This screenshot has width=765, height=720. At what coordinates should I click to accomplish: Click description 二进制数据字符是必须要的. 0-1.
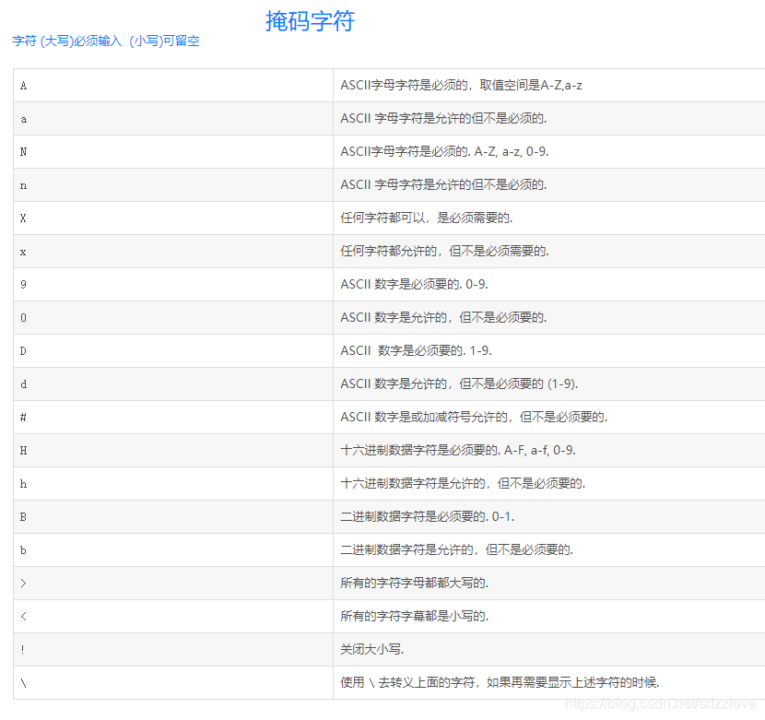428,517
